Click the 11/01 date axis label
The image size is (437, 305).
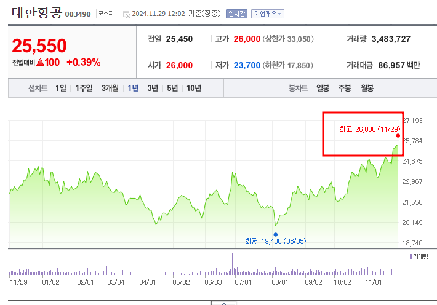(374, 282)
